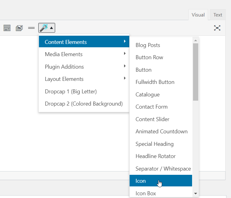Insert horizontal line via toolbar icon
Screen dimensions: 231x198
pos(31,28)
